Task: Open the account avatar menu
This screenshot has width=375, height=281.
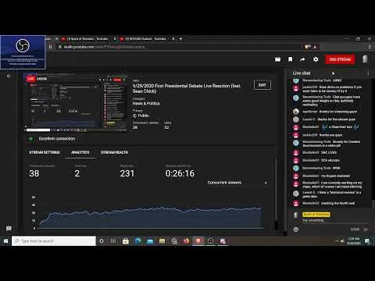Action: click(x=366, y=59)
